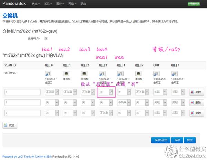Screen dimensions: 207x160
Task: Open VLAN 1 CPU dropdown
Action: [160, 92]
